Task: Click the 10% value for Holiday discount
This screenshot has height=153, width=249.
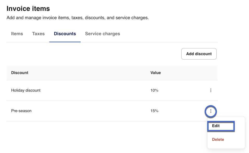Action: 154,90
